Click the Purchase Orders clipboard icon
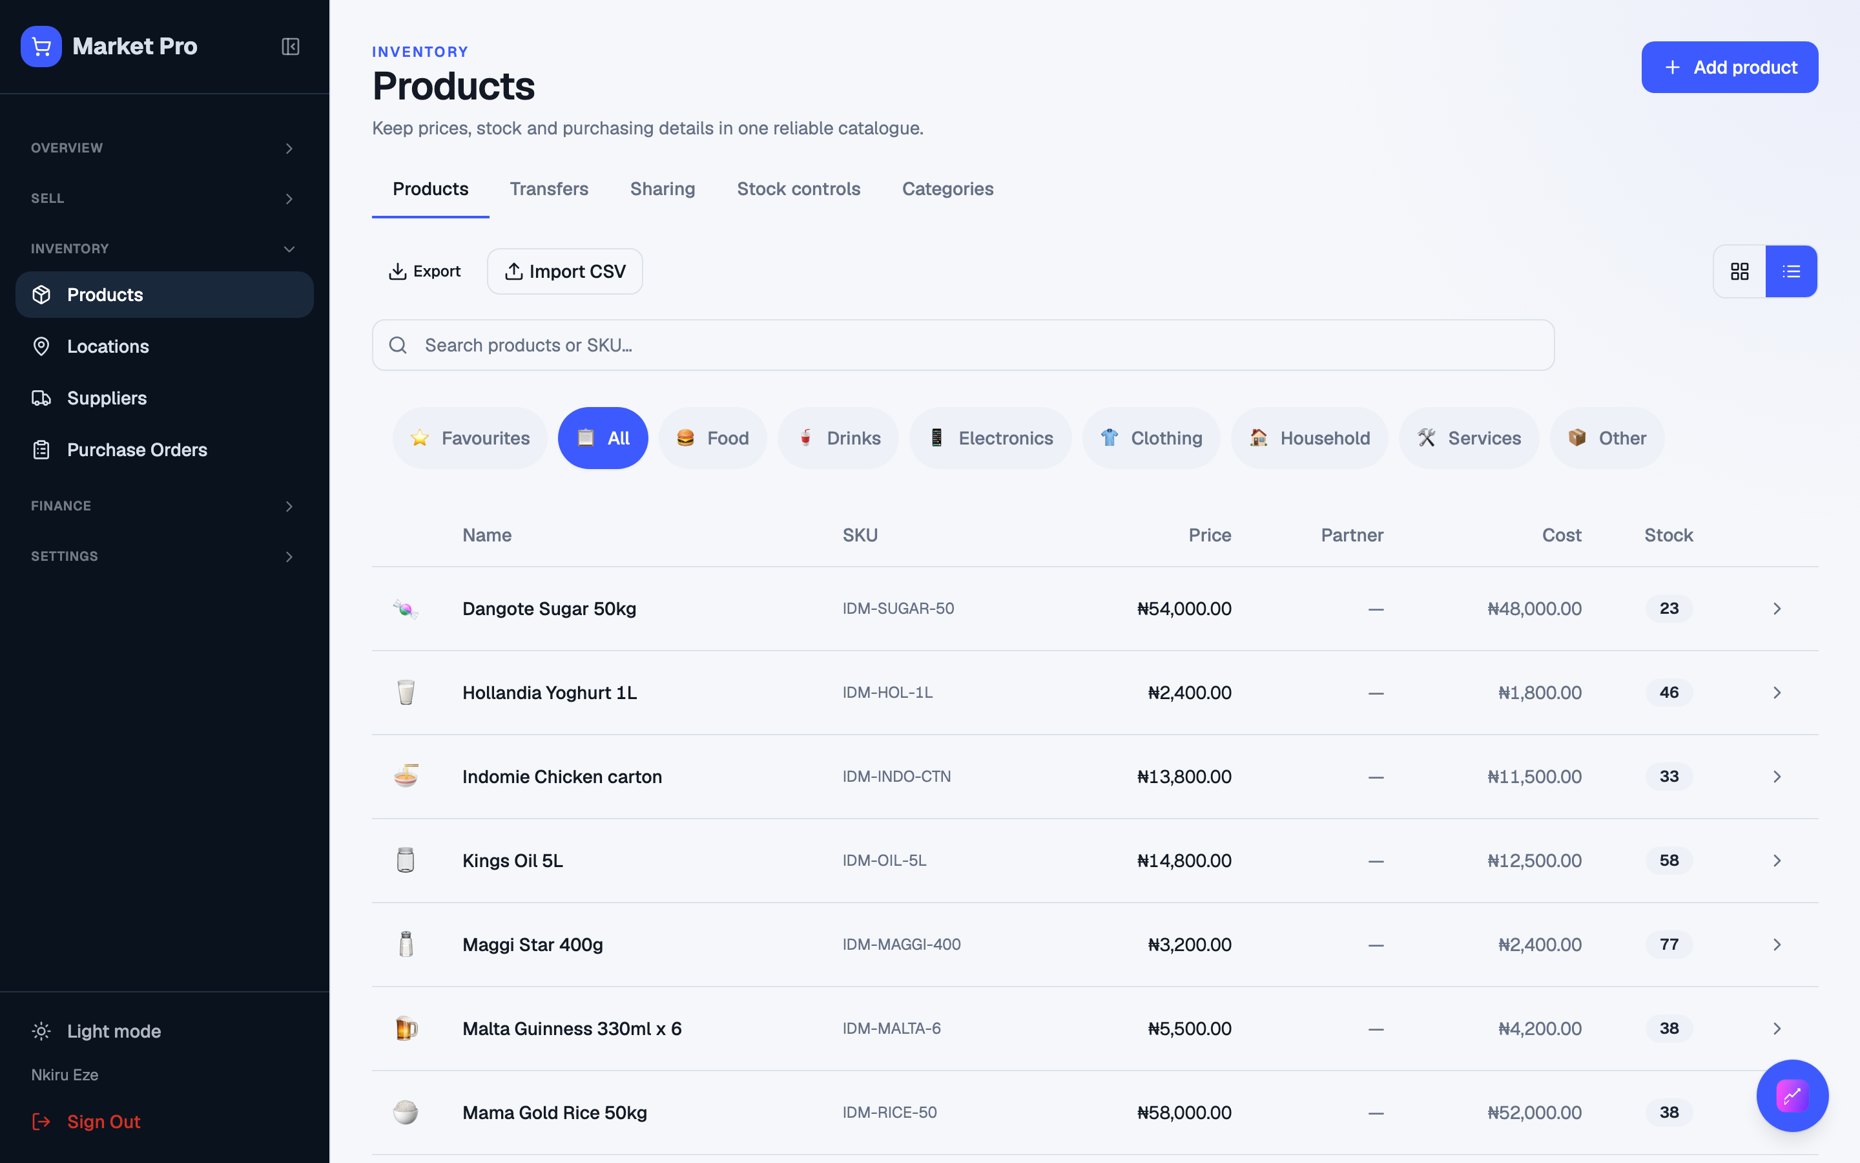Image resolution: width=1860 pixels, height=1163 pixels. click(41, 450)
